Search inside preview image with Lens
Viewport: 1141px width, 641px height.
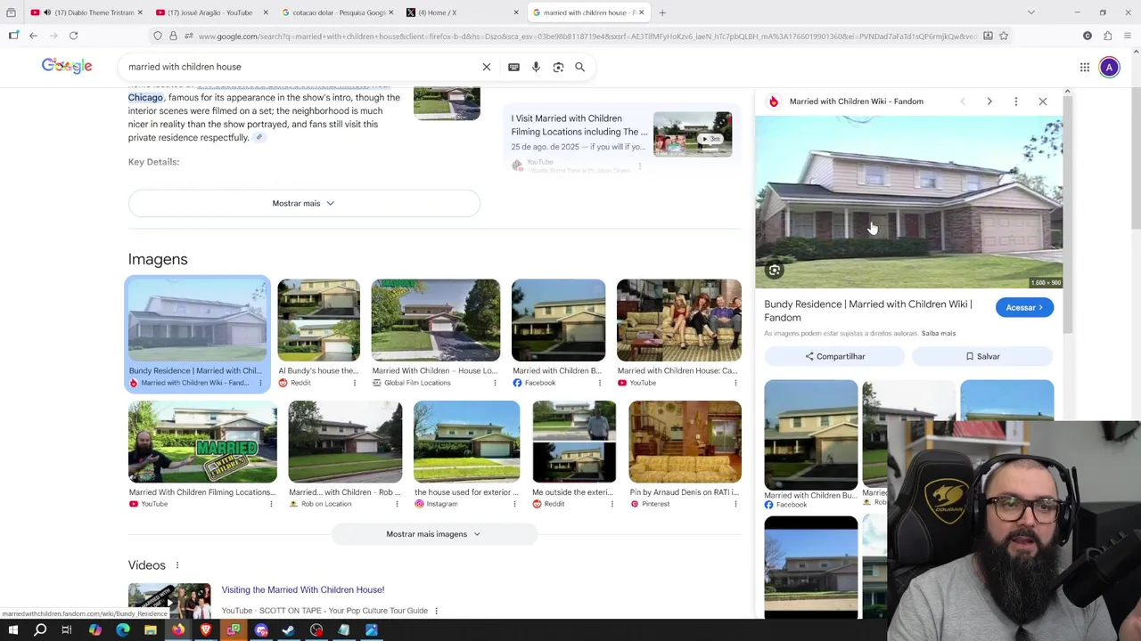775,270
